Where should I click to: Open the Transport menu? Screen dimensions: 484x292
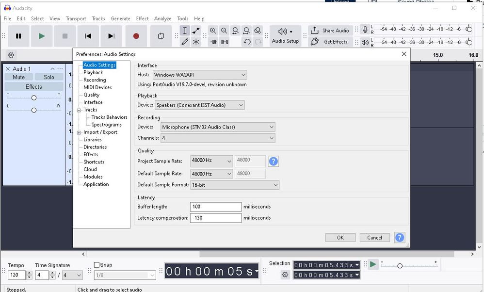[x=76, y=18]
